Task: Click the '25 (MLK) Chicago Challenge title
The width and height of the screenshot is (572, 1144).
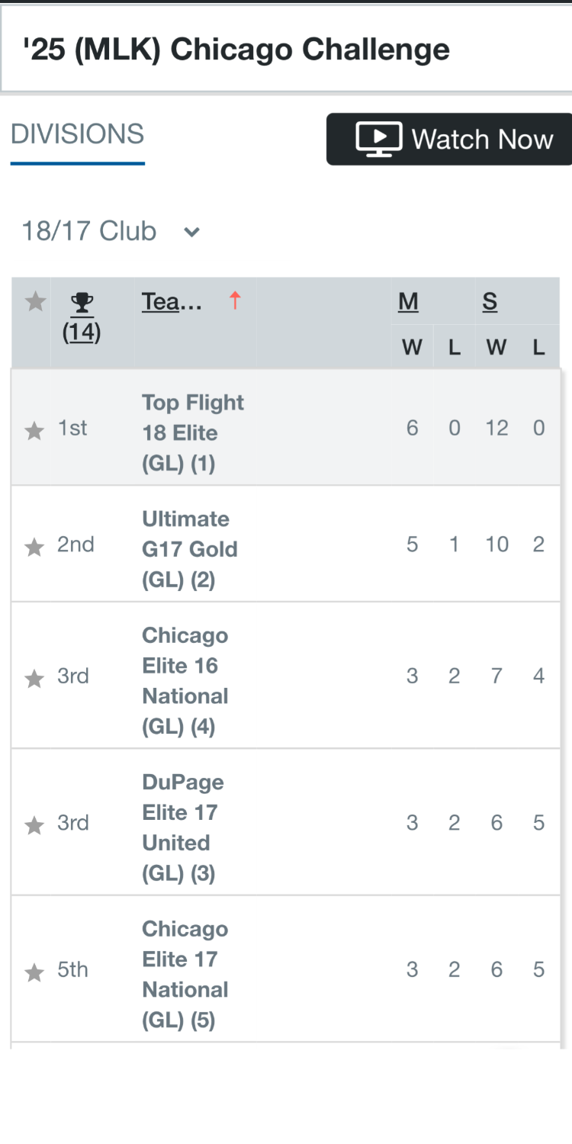Action: pyautogui.click(x=236, y=50)
